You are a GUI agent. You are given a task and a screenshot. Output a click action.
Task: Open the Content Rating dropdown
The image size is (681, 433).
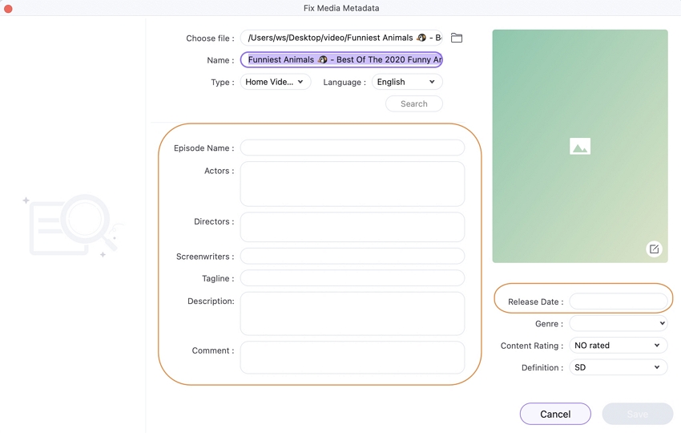click(618, 346)
